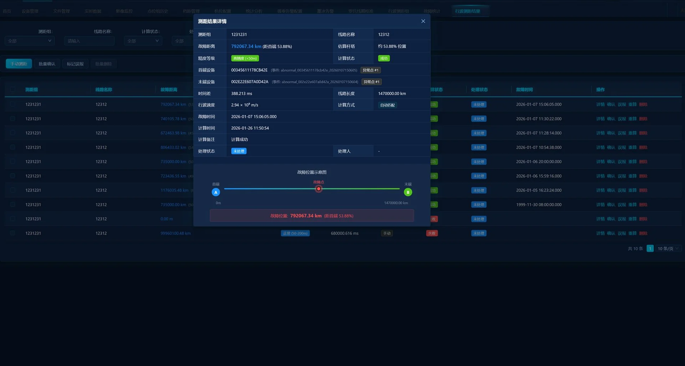Click the green 高精度 (<50m) badge
Viewport: 685px width, 366px height.
pyautogui.click(x=245, y=58)
